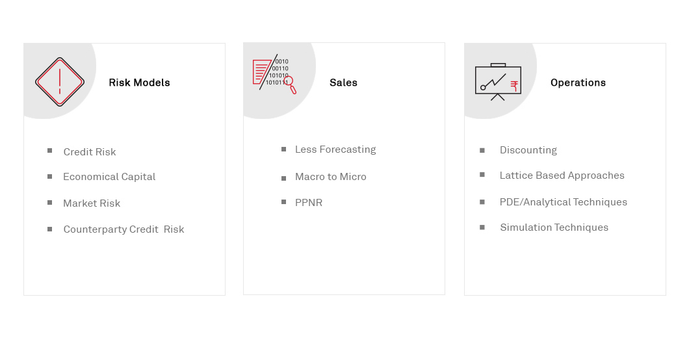Click the Risk Models warning diamond icon
This screenshot has width=689, height=338.
60,81
